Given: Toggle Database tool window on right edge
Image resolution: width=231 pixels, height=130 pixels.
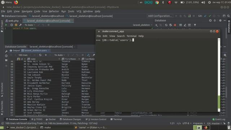Looking at the screenshot, I should click(x=229, y=26).
